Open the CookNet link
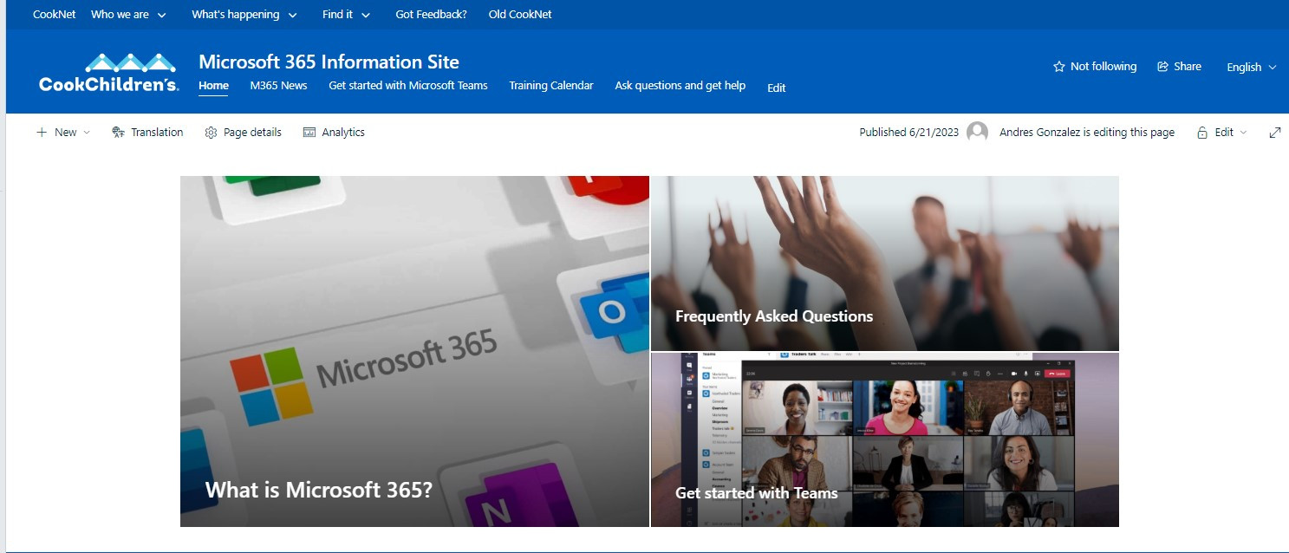 point(55,15)
